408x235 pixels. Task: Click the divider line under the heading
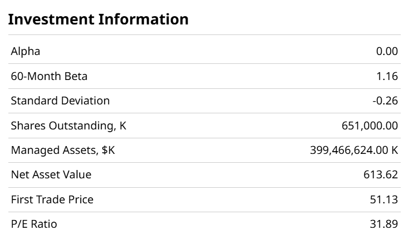[x=204, y=35]
